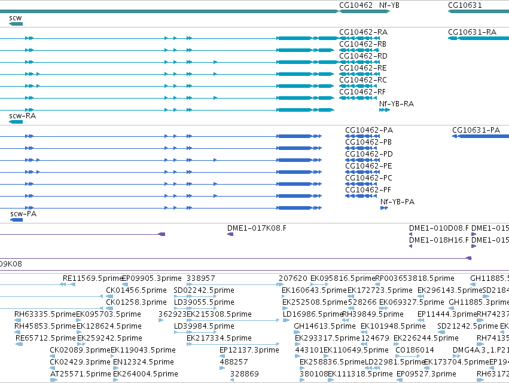Image resolution: width=509 pixels, height=383 pixels.
Task: Select protein CG10462-PB
Action: [368, 142]
